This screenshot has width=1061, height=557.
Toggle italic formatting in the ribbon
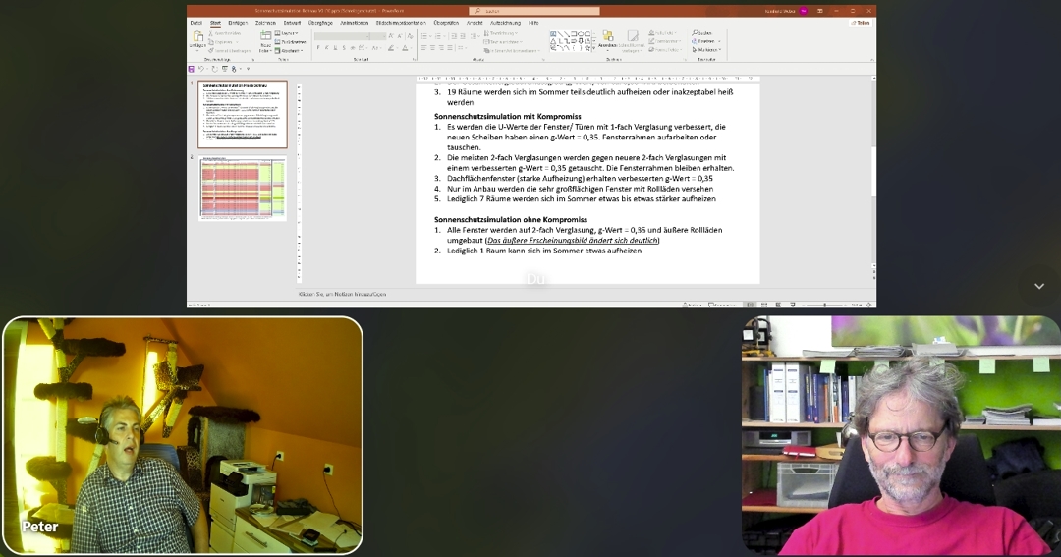327,48
